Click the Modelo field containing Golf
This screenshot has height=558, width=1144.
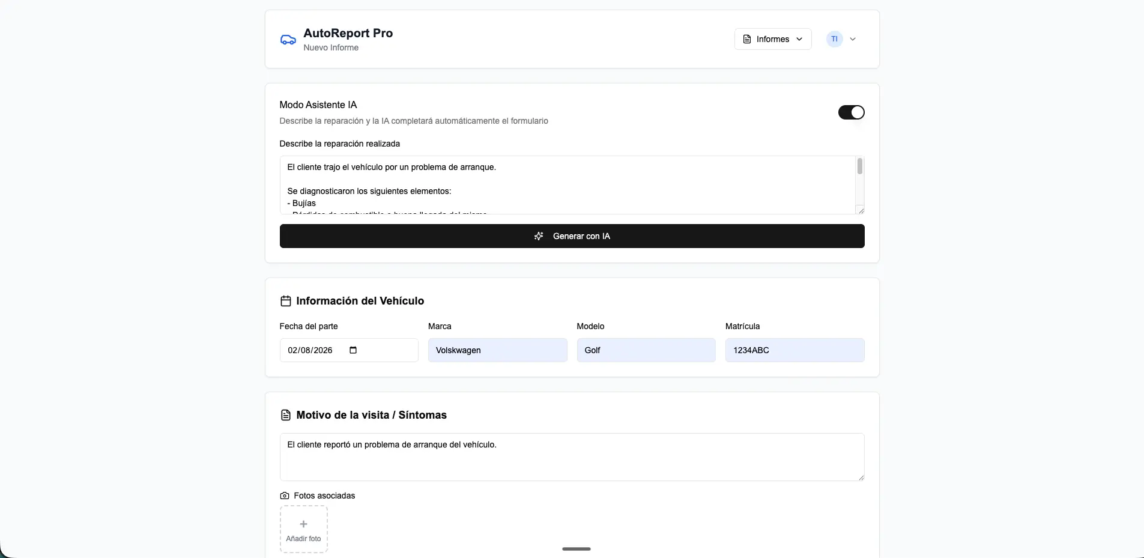pos(646,350)
